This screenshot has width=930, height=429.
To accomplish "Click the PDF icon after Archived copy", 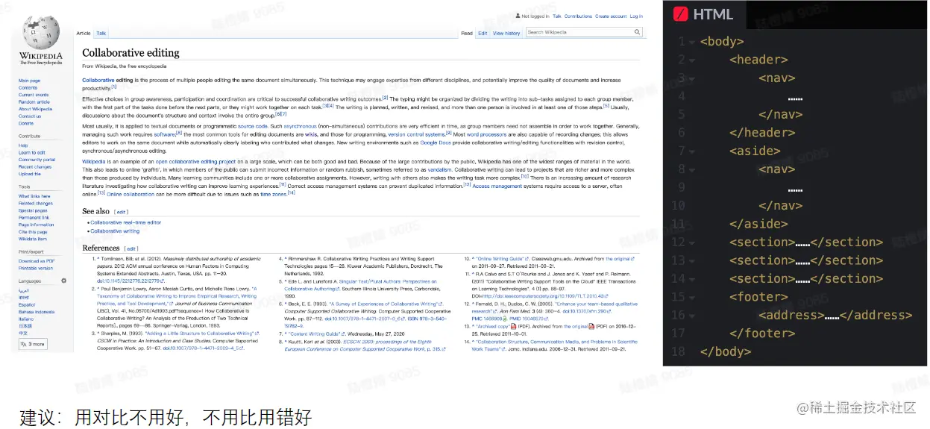I will [x=513, y=326].
